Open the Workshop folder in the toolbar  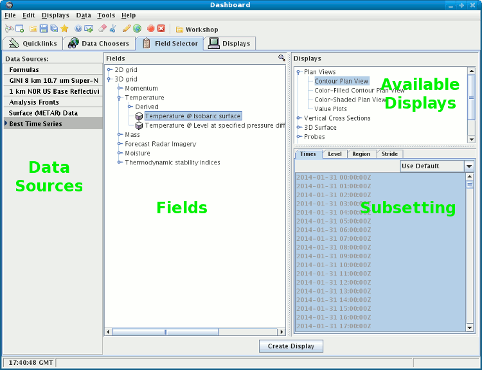[197, 30]
